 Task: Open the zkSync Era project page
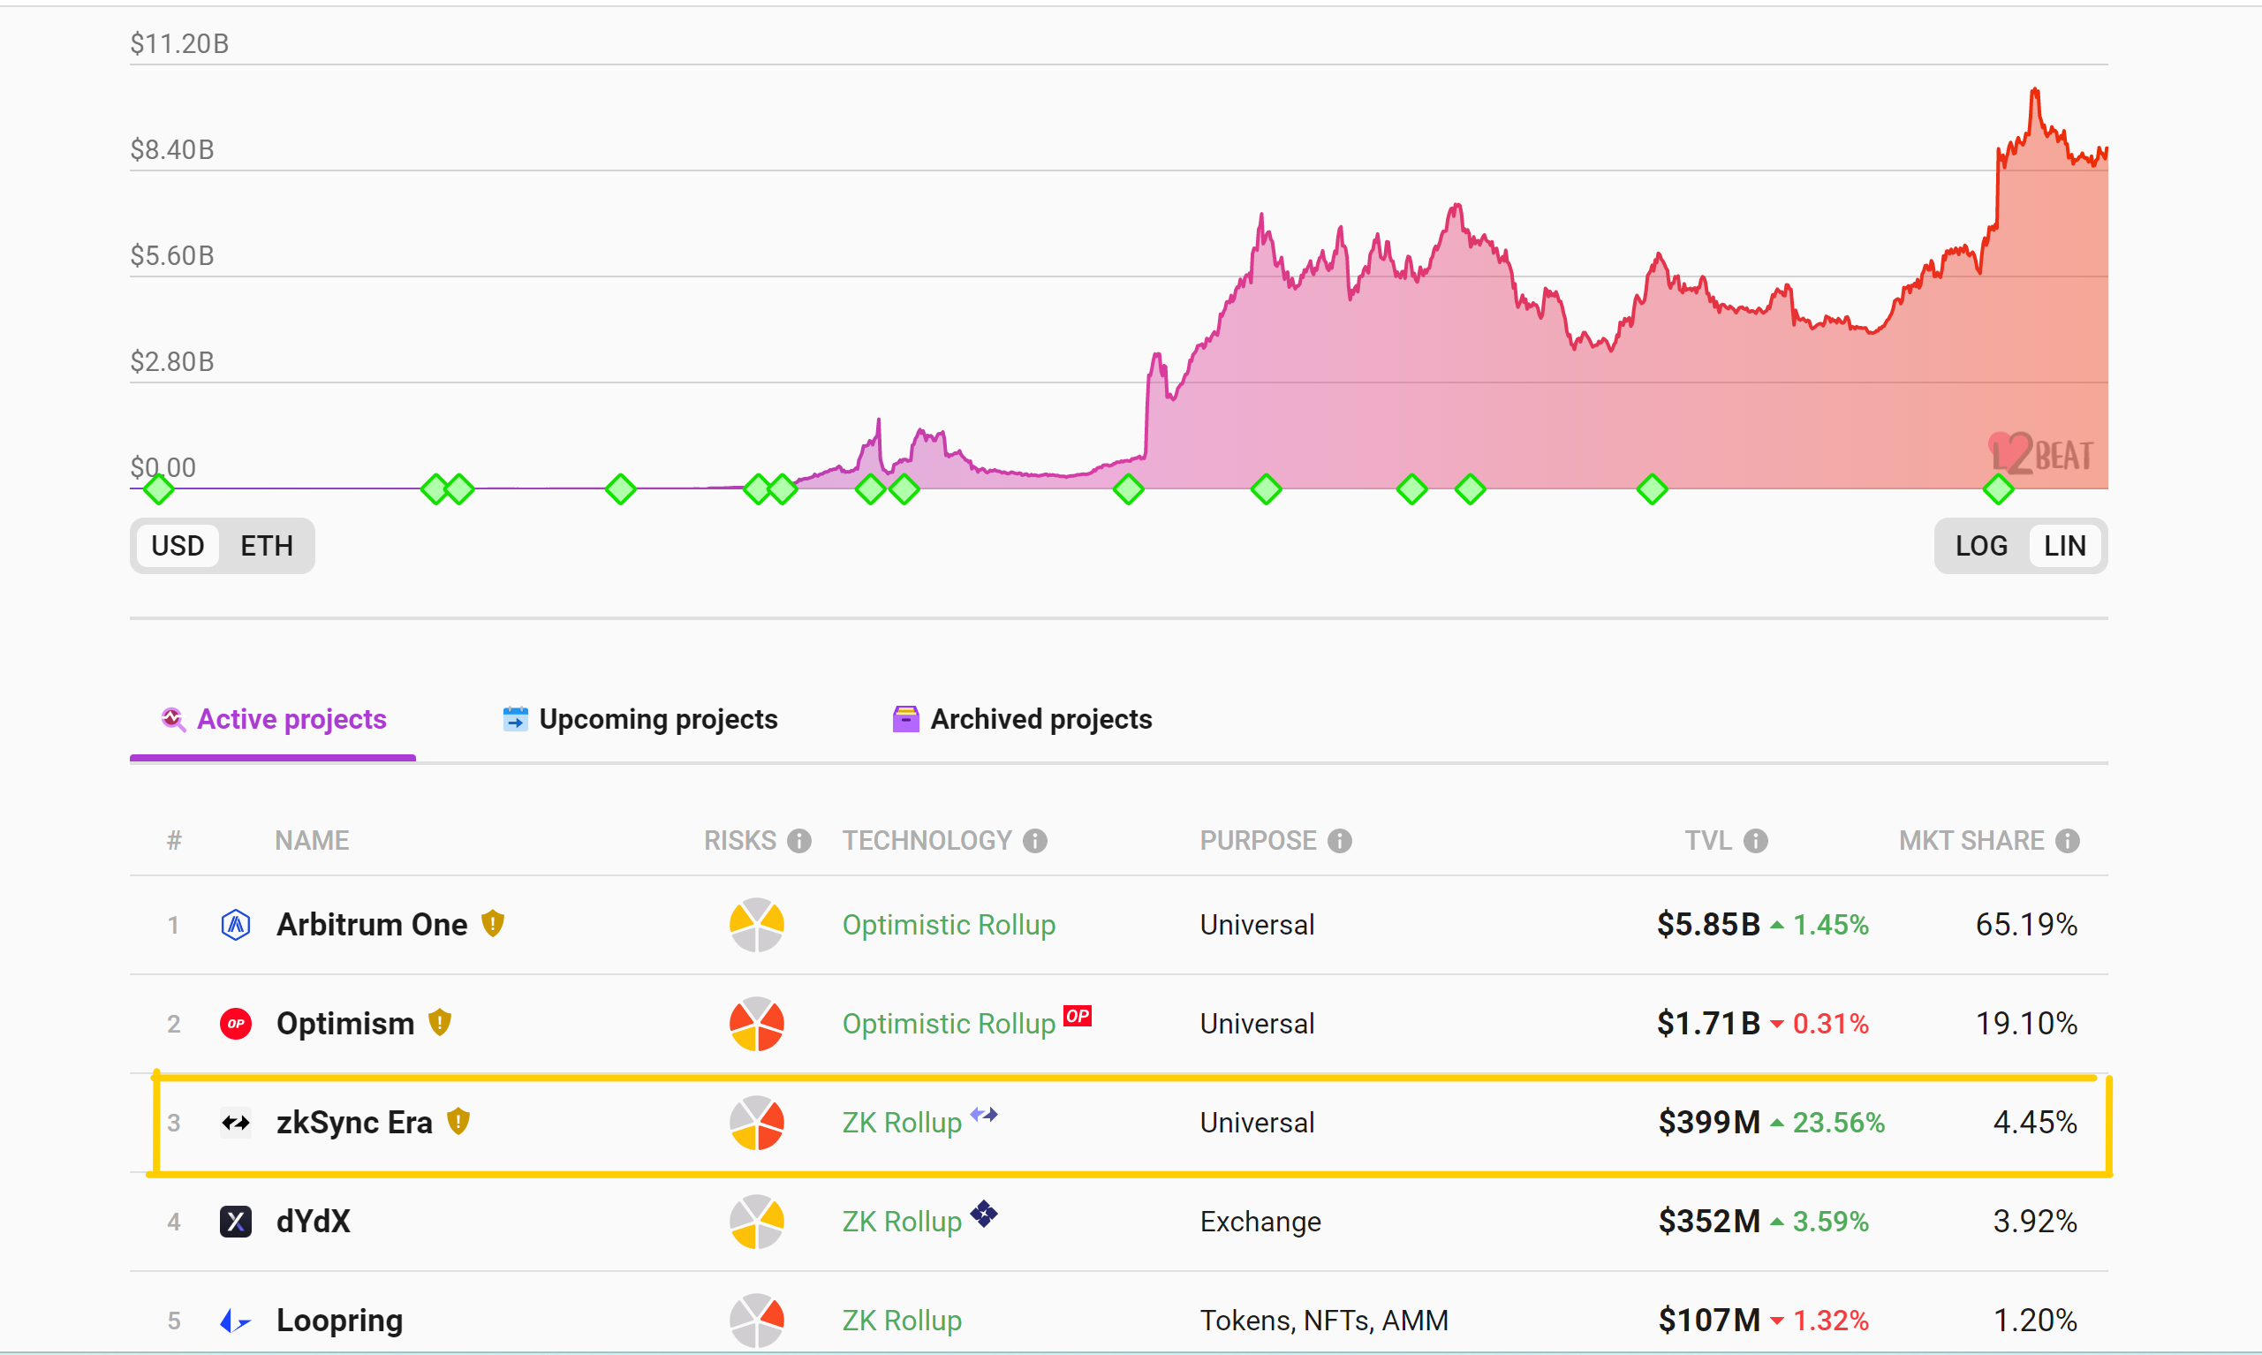coord(355,1123)
